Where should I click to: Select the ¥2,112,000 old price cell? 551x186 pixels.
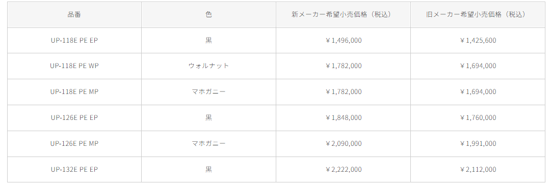478,170
